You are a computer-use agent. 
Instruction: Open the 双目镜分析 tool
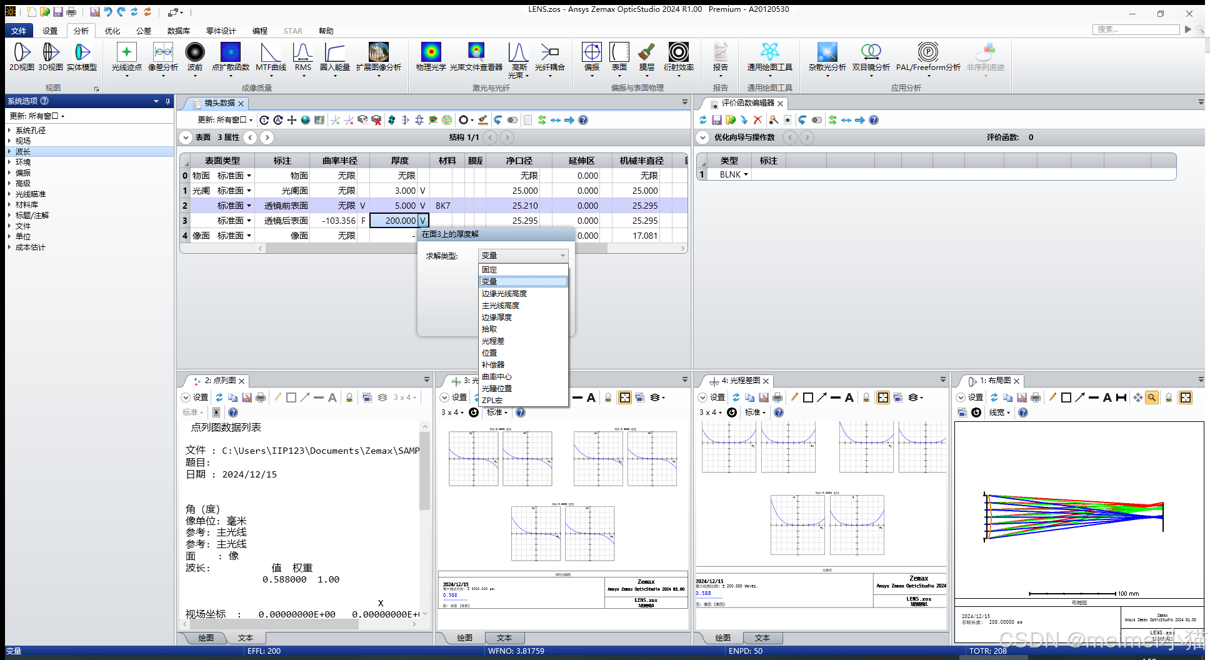pyautogui.click(x=871, y=59)
